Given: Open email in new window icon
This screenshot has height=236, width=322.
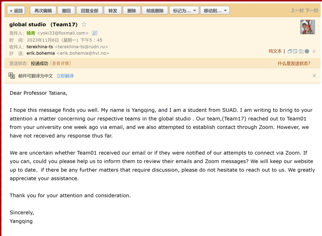Looking at the screenshot, I should tap(290, 51).
